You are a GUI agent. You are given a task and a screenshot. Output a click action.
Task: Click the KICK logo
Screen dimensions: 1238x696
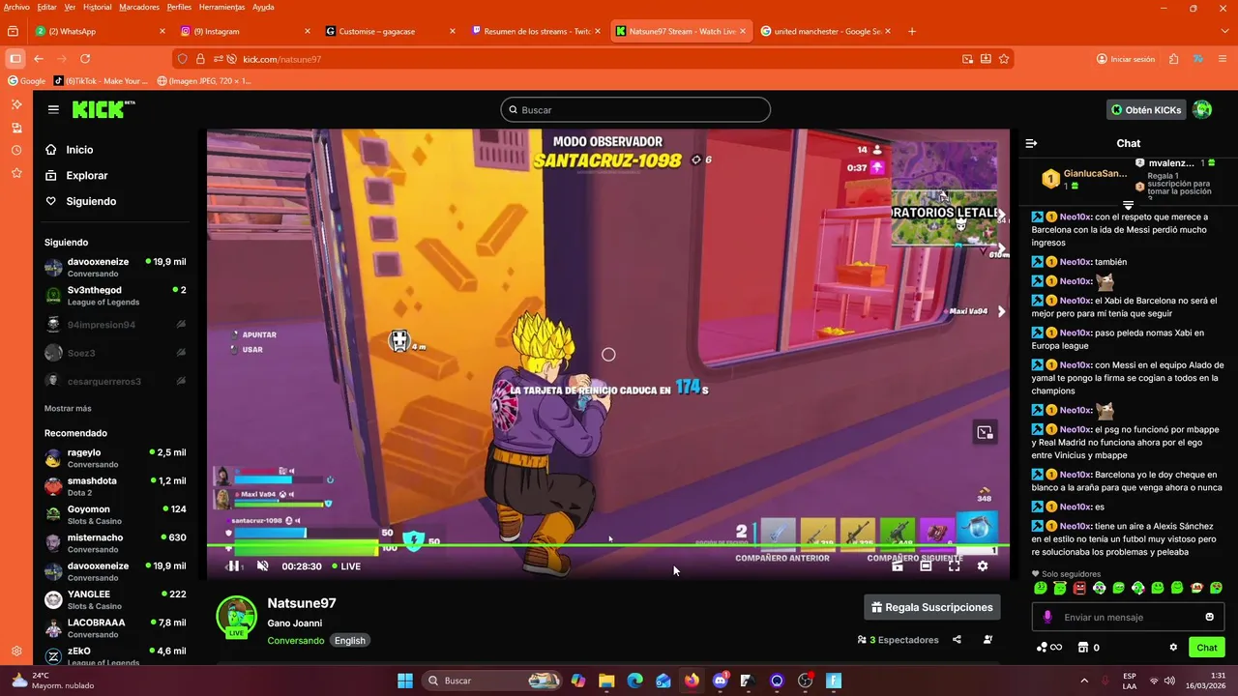pos(103,109)
